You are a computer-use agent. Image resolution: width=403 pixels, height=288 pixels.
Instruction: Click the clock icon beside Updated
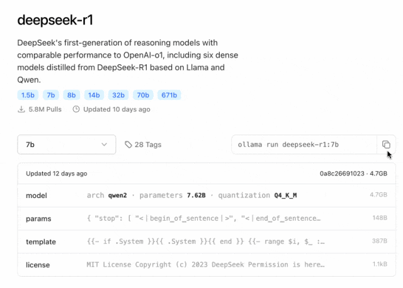click(x=76, y=109)
